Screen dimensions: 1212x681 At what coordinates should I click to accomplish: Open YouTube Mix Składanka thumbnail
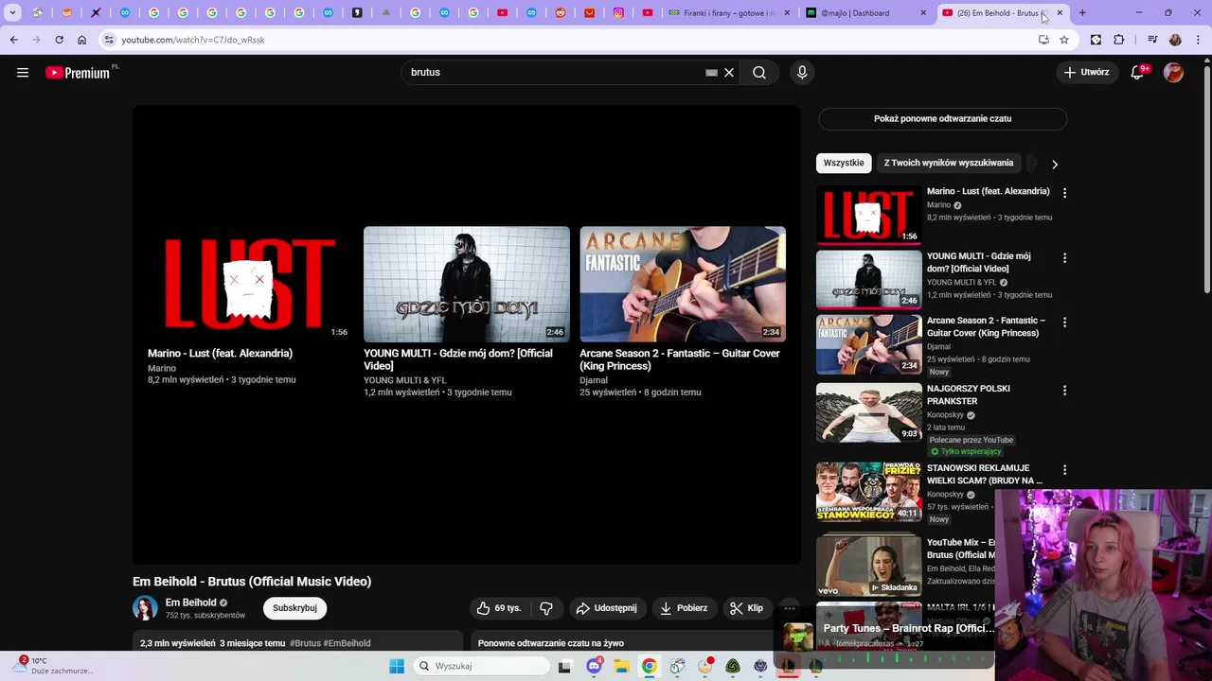click(x=868, y=567)
